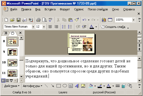Toggle bulleted list formatting
This screenshot has width=143, height=96.
click(x=70, y=27)
